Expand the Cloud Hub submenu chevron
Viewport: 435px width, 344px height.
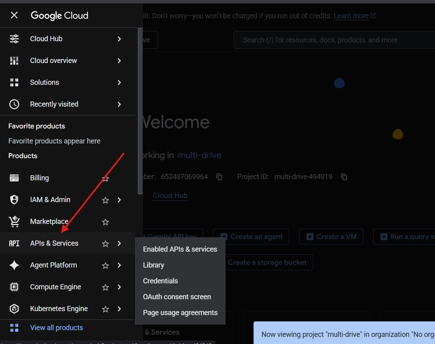point(119,39)
